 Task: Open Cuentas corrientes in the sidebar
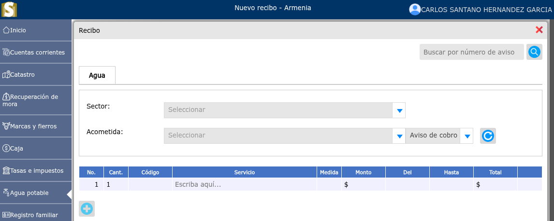[36, 53]
